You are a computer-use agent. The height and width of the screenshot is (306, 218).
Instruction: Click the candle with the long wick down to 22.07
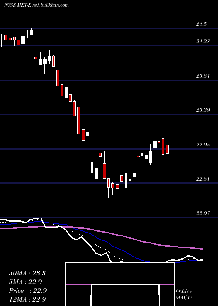coord(117,199)
